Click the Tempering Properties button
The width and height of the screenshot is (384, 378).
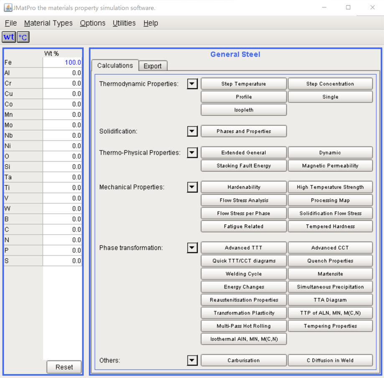330,326
